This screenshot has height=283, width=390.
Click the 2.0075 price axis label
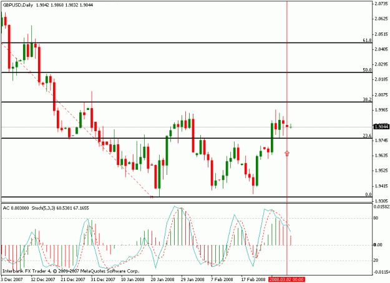(381, 95)
